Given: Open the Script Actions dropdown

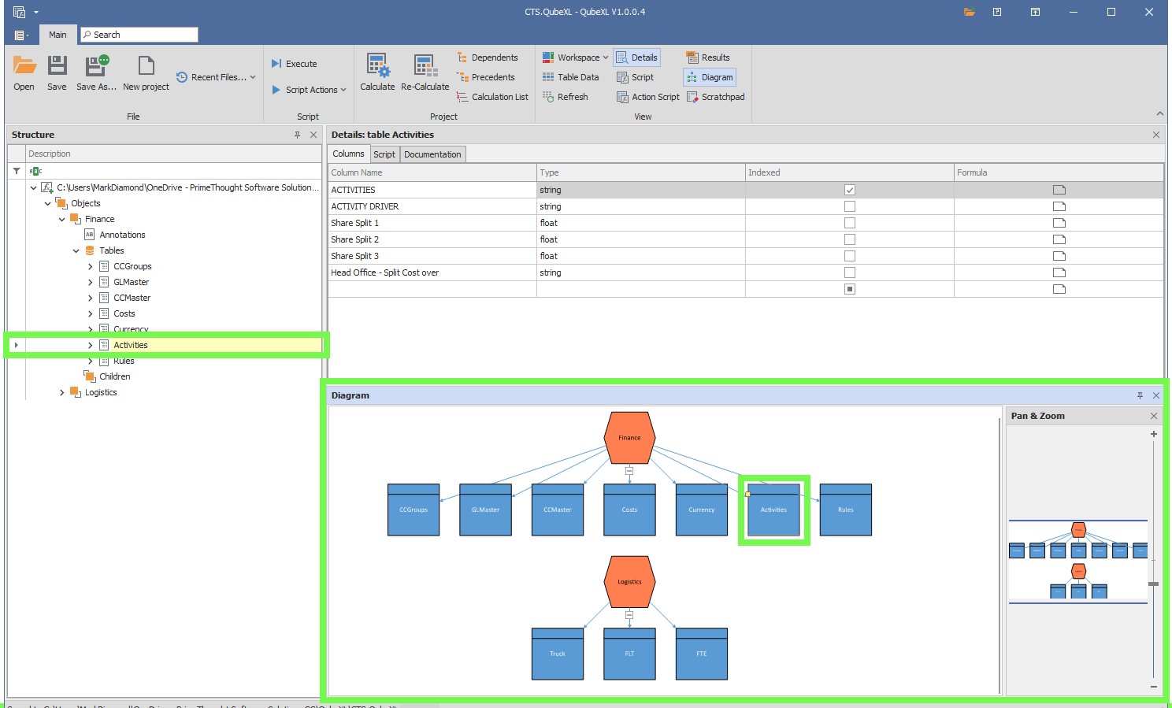Looking at the screenshot, I should (x=310, y=90).
